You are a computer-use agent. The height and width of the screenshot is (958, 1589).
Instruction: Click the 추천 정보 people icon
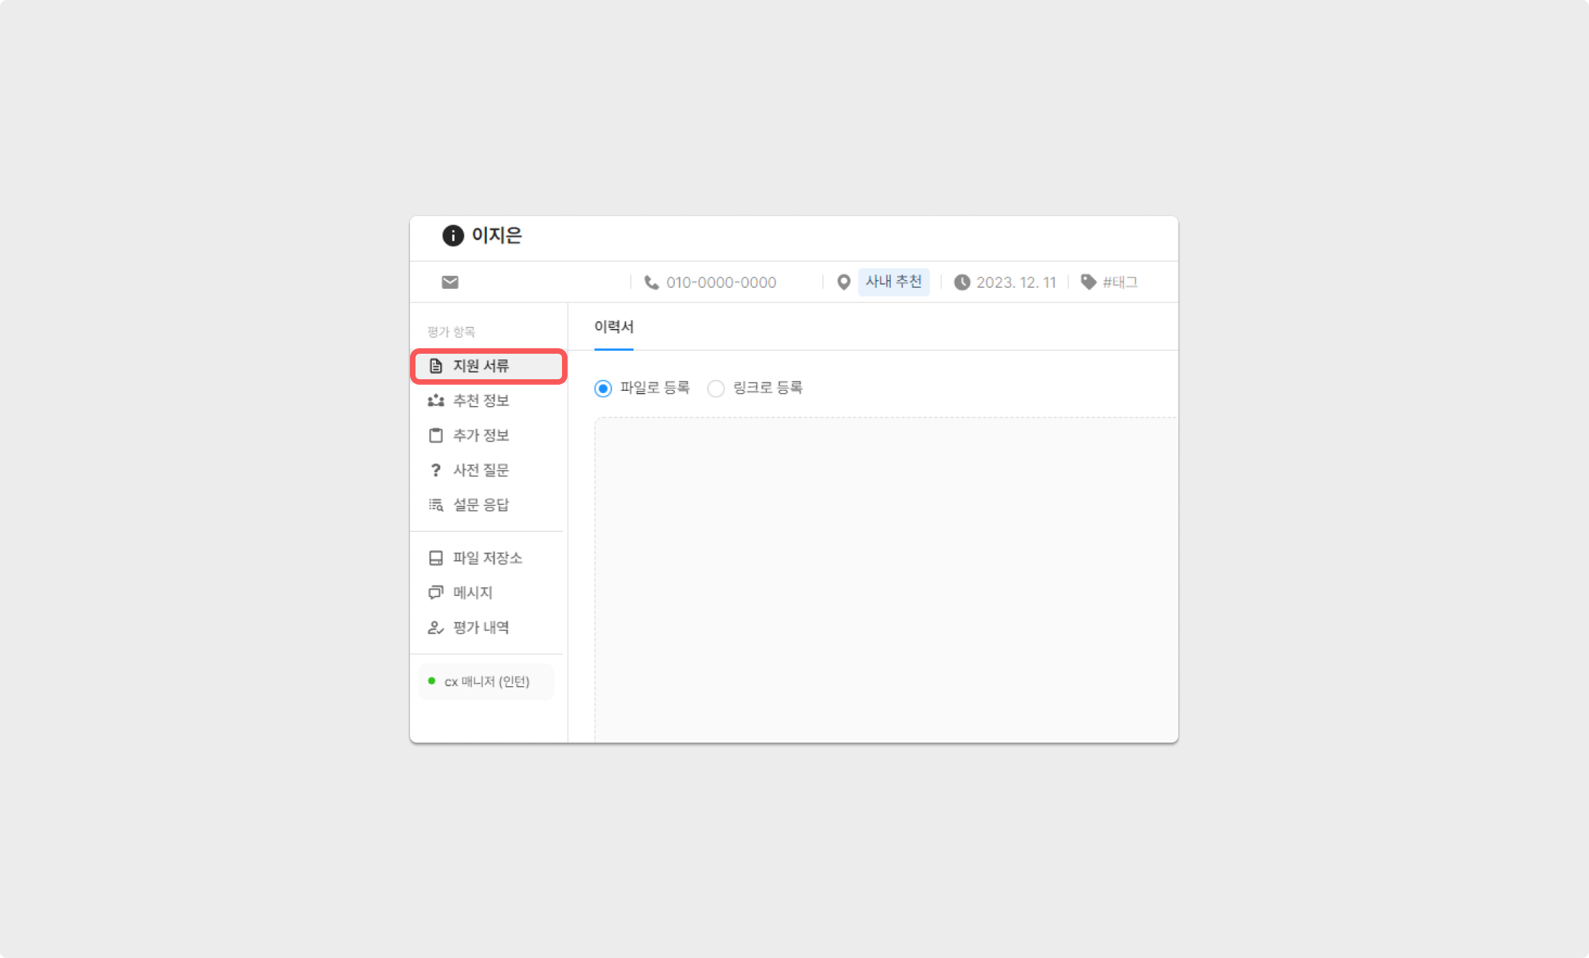tap(435, 401)
